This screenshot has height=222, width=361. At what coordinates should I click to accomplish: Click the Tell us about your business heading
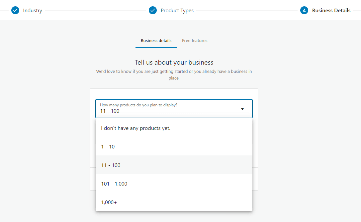(x=174, y=62)
